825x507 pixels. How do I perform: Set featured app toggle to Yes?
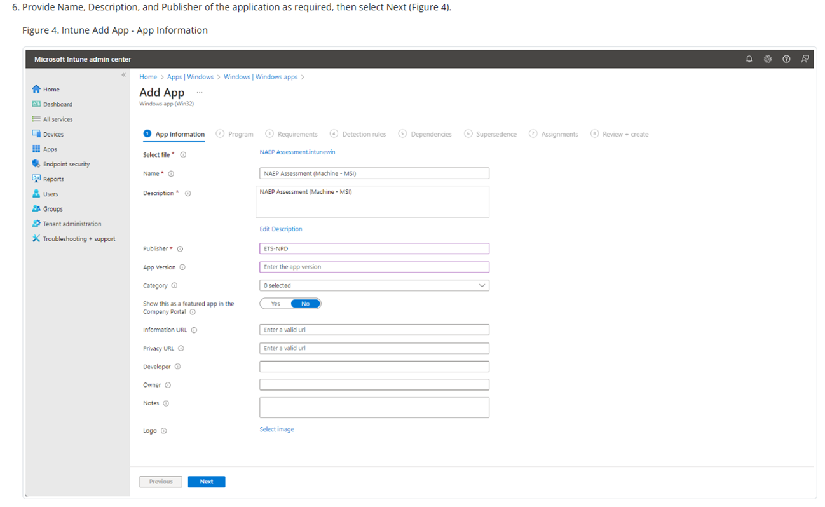(276, 304)
